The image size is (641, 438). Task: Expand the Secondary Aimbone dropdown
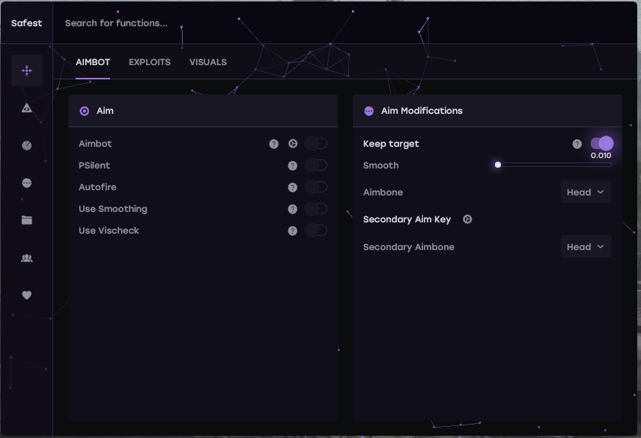[586, 247]
